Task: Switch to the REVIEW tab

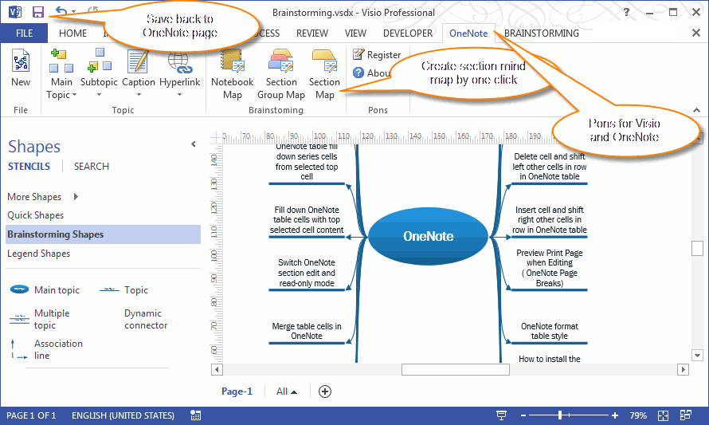Action: [x=312, y=33]
